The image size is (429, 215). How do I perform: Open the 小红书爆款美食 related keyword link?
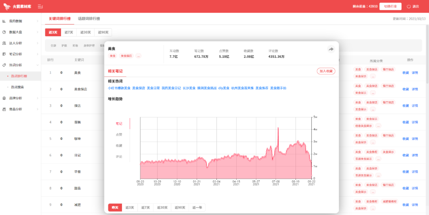pyautogui.click(x=119, y=88)
